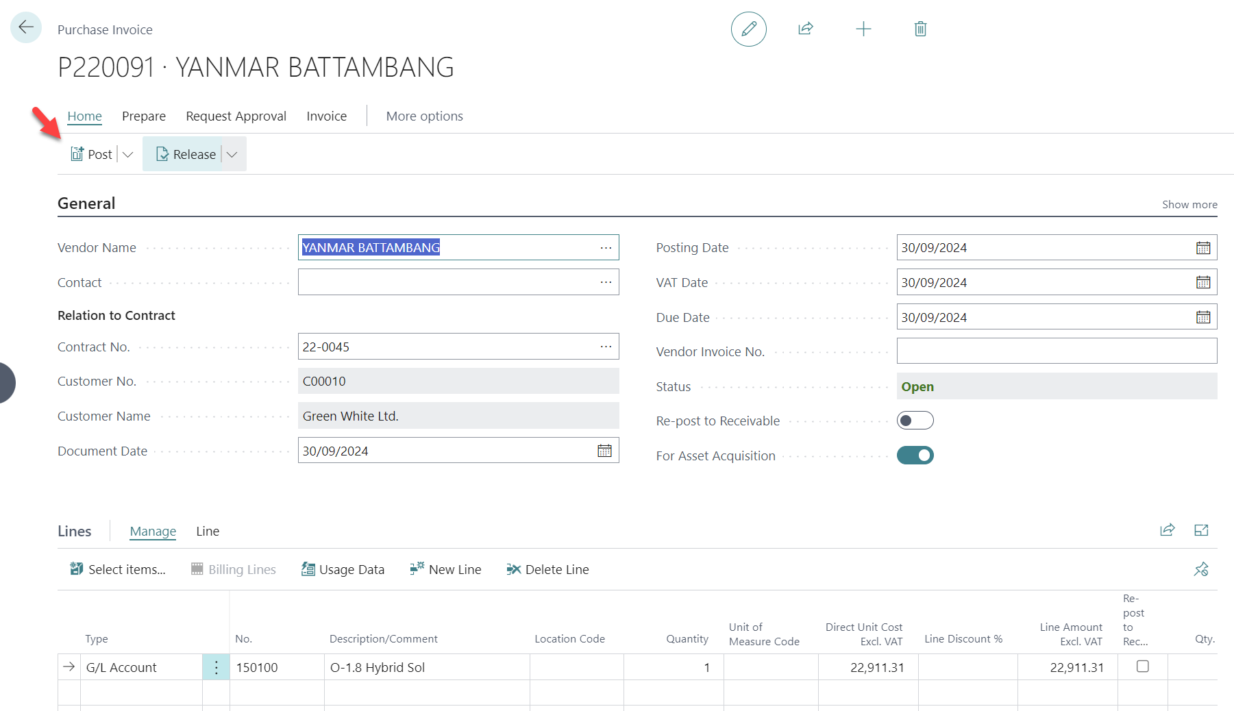
Task: Click the pin icon in Lines toolbar
Action: click(1201, 569)
